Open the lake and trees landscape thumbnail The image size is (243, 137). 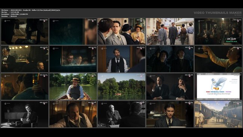point(121,87)
